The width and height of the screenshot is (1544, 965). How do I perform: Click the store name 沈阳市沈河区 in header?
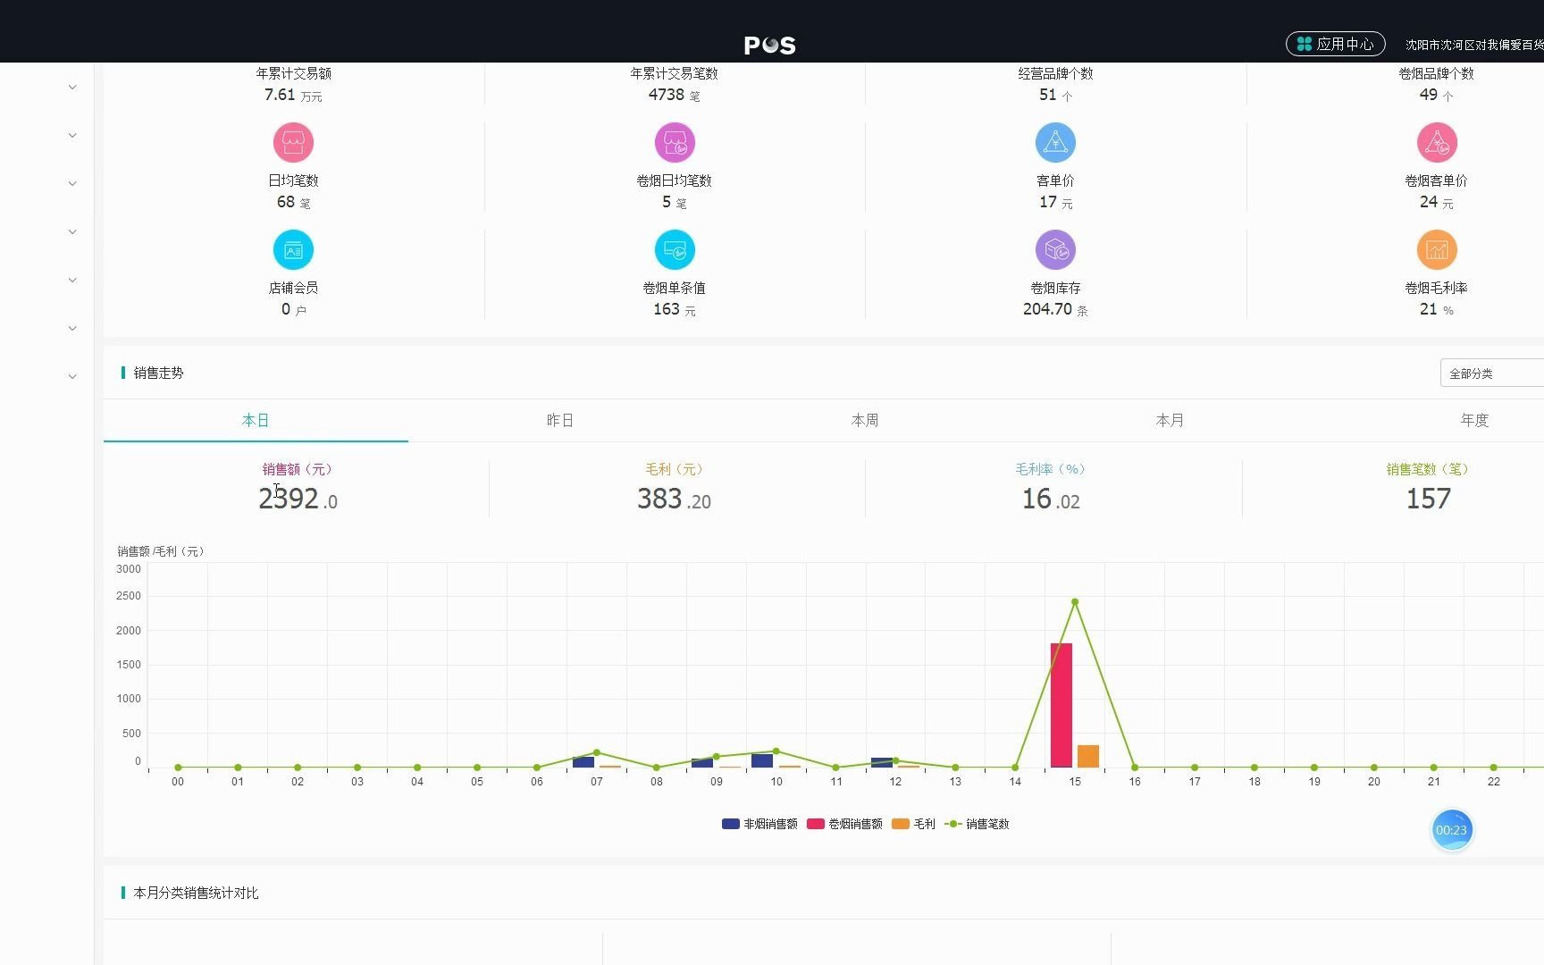pyautogui.click(x=1474, y=45)
